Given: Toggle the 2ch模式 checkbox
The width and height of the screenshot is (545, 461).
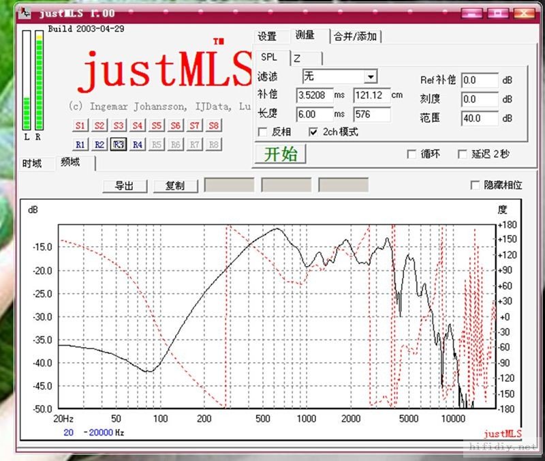Looking at the screenshot, I should [313, 132].
